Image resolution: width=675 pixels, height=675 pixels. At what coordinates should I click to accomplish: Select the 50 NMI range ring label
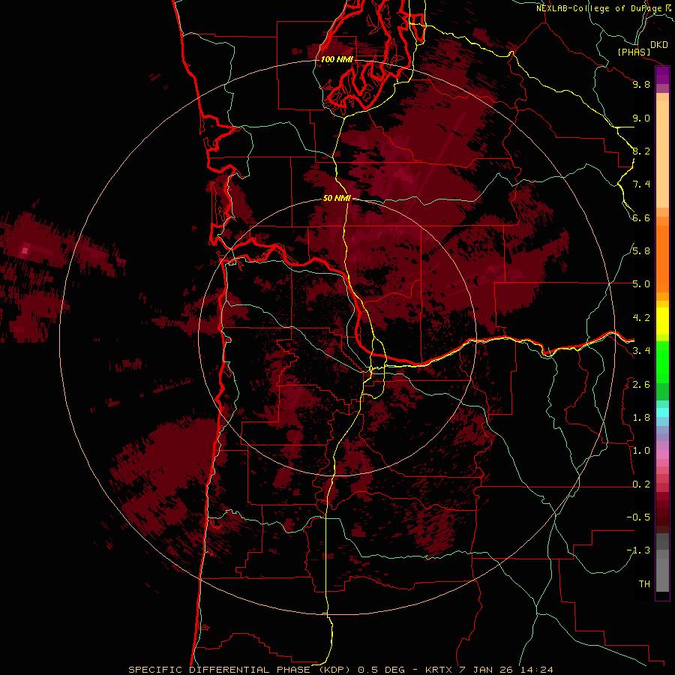[337, 199]
